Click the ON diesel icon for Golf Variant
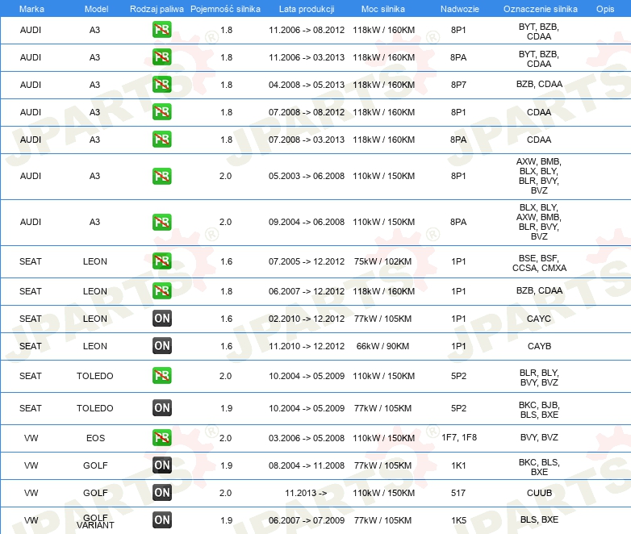This screenshot has height=534, width=631. pyautogui.click(x=161, y=519)
